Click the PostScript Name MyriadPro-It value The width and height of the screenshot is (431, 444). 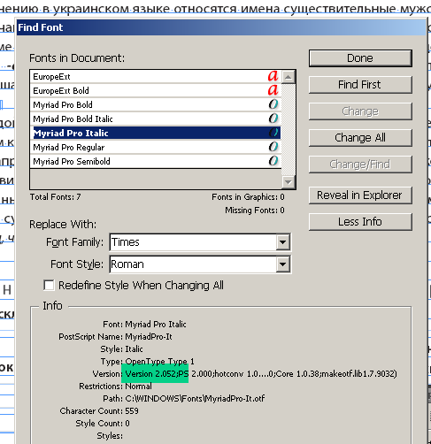coord(149,337)
